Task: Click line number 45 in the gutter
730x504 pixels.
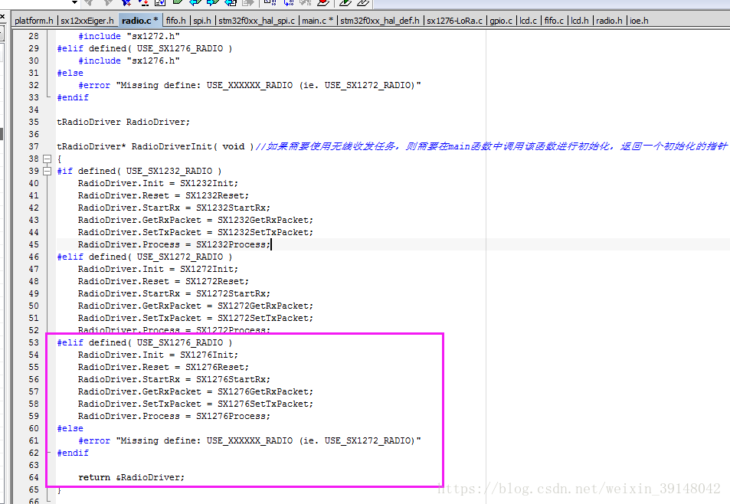Action: (34, 244)
